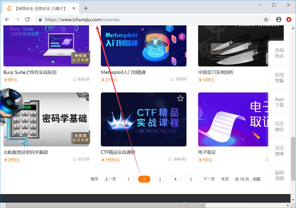
Task: Click price ¥299元 for 密码学基础
Action: pyautogui.click(x=12, y=160)
